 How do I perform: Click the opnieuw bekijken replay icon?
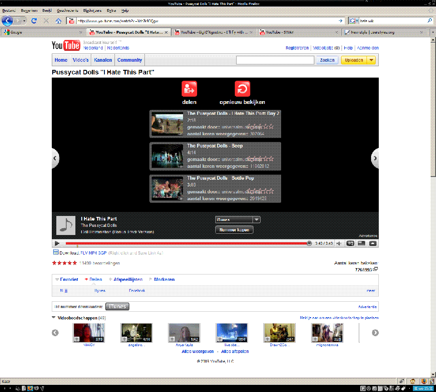point(242,88)
